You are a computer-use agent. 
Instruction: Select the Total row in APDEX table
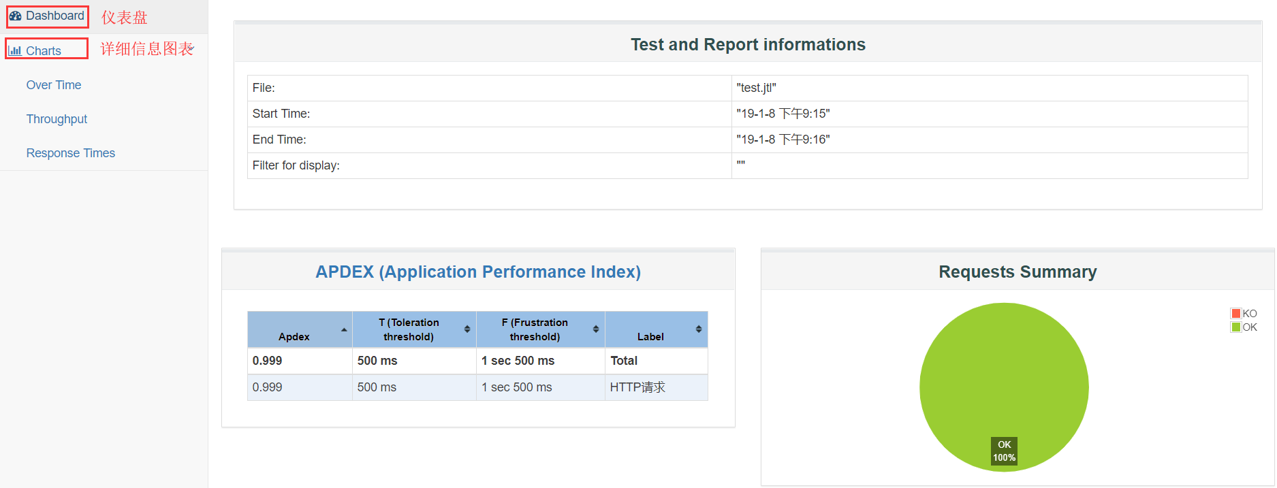[x=477, y=361]
